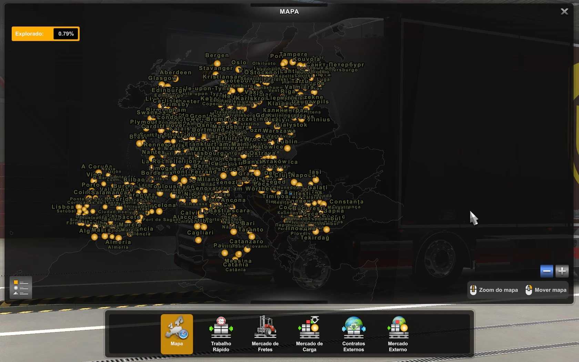The image size is (579, 362).
Task: Close the map window with X
Action: click(564, 12)
